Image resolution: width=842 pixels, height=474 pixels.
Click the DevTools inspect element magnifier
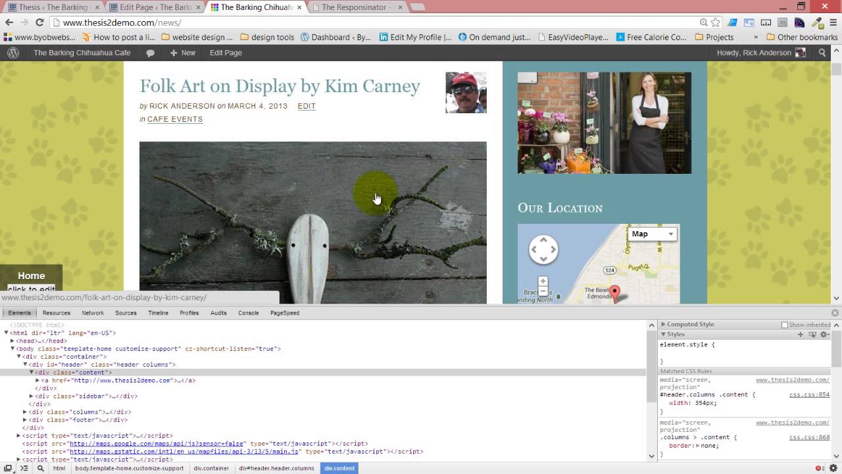(x=40, y=468)
